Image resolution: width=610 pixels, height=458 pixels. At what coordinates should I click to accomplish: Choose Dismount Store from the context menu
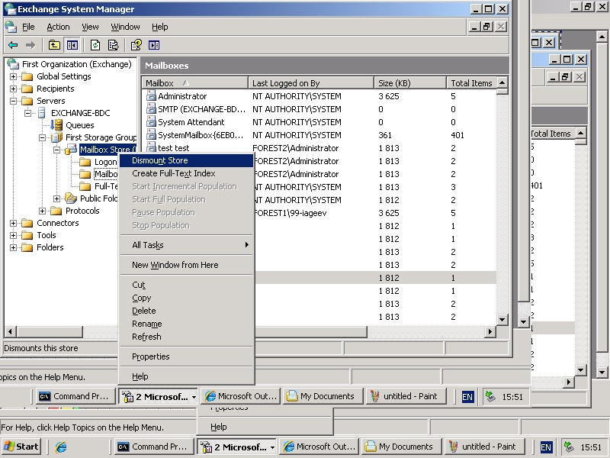186,160
